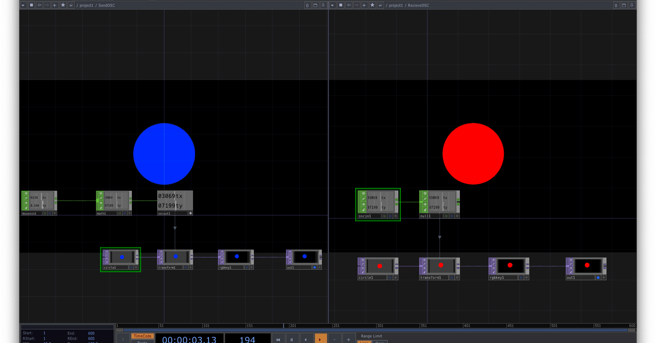Select the null1 node viewer
Screen dimensions: 656x343
tap(442, 202)
